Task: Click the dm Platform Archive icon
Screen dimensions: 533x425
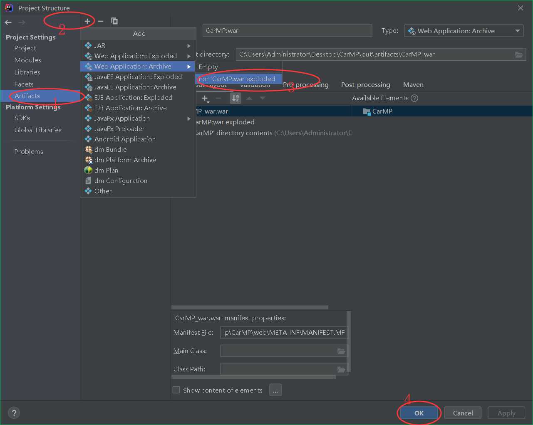Action: [x=89, y=160]
